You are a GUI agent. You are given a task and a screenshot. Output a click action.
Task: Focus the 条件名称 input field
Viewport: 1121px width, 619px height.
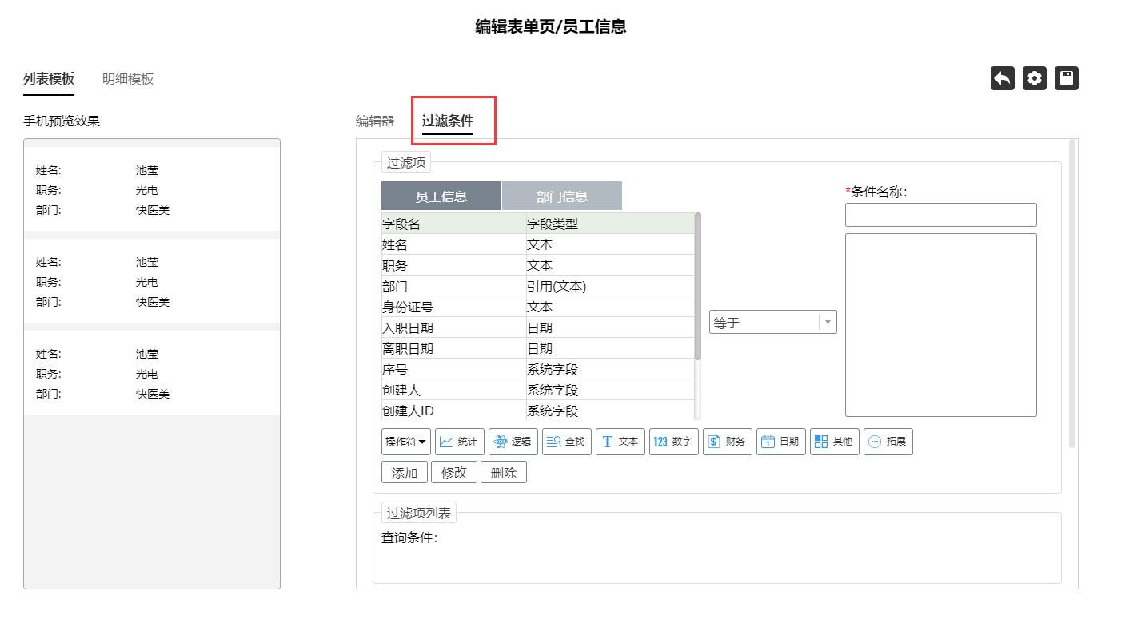[x=941, y=215]
